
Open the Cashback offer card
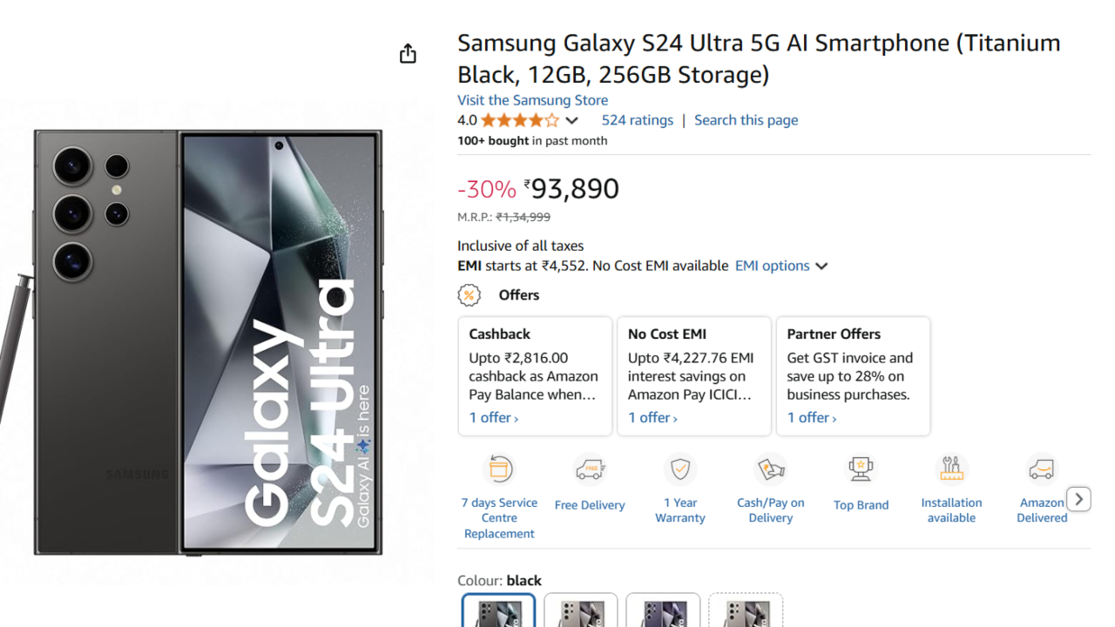[x=535, y=375]
